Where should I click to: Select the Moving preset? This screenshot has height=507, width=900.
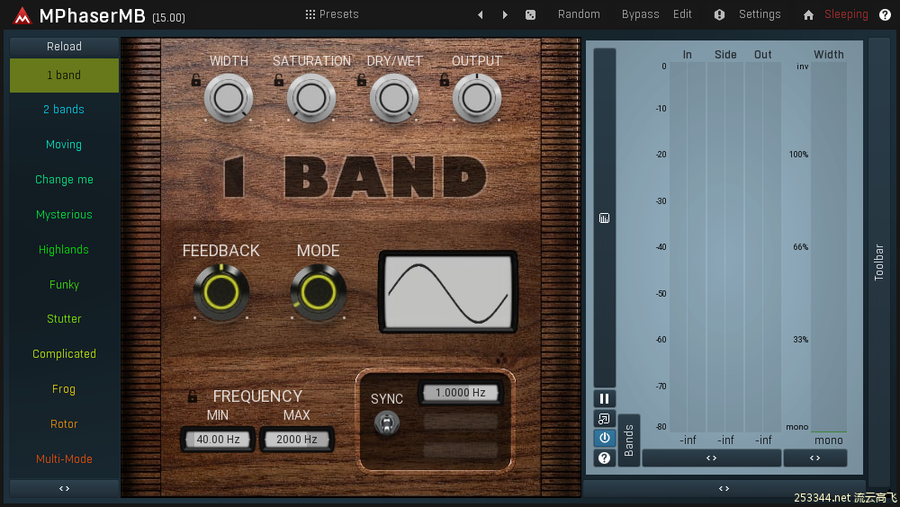coord(64,145)
